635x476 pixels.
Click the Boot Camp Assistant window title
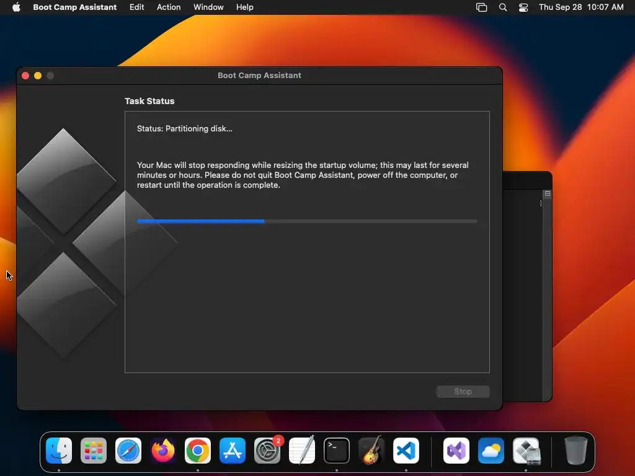259,75
